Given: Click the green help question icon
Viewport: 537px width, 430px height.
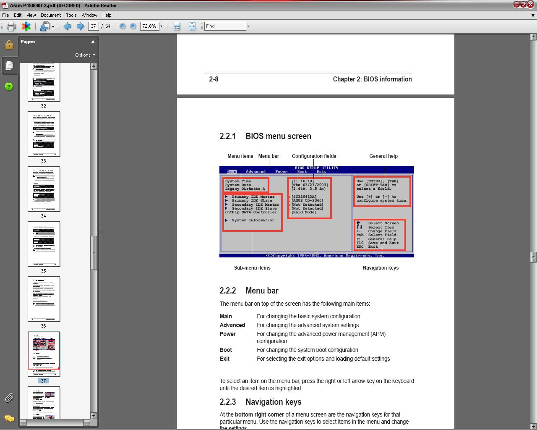Looking at the screenshot, I should (x=9, y=87).
